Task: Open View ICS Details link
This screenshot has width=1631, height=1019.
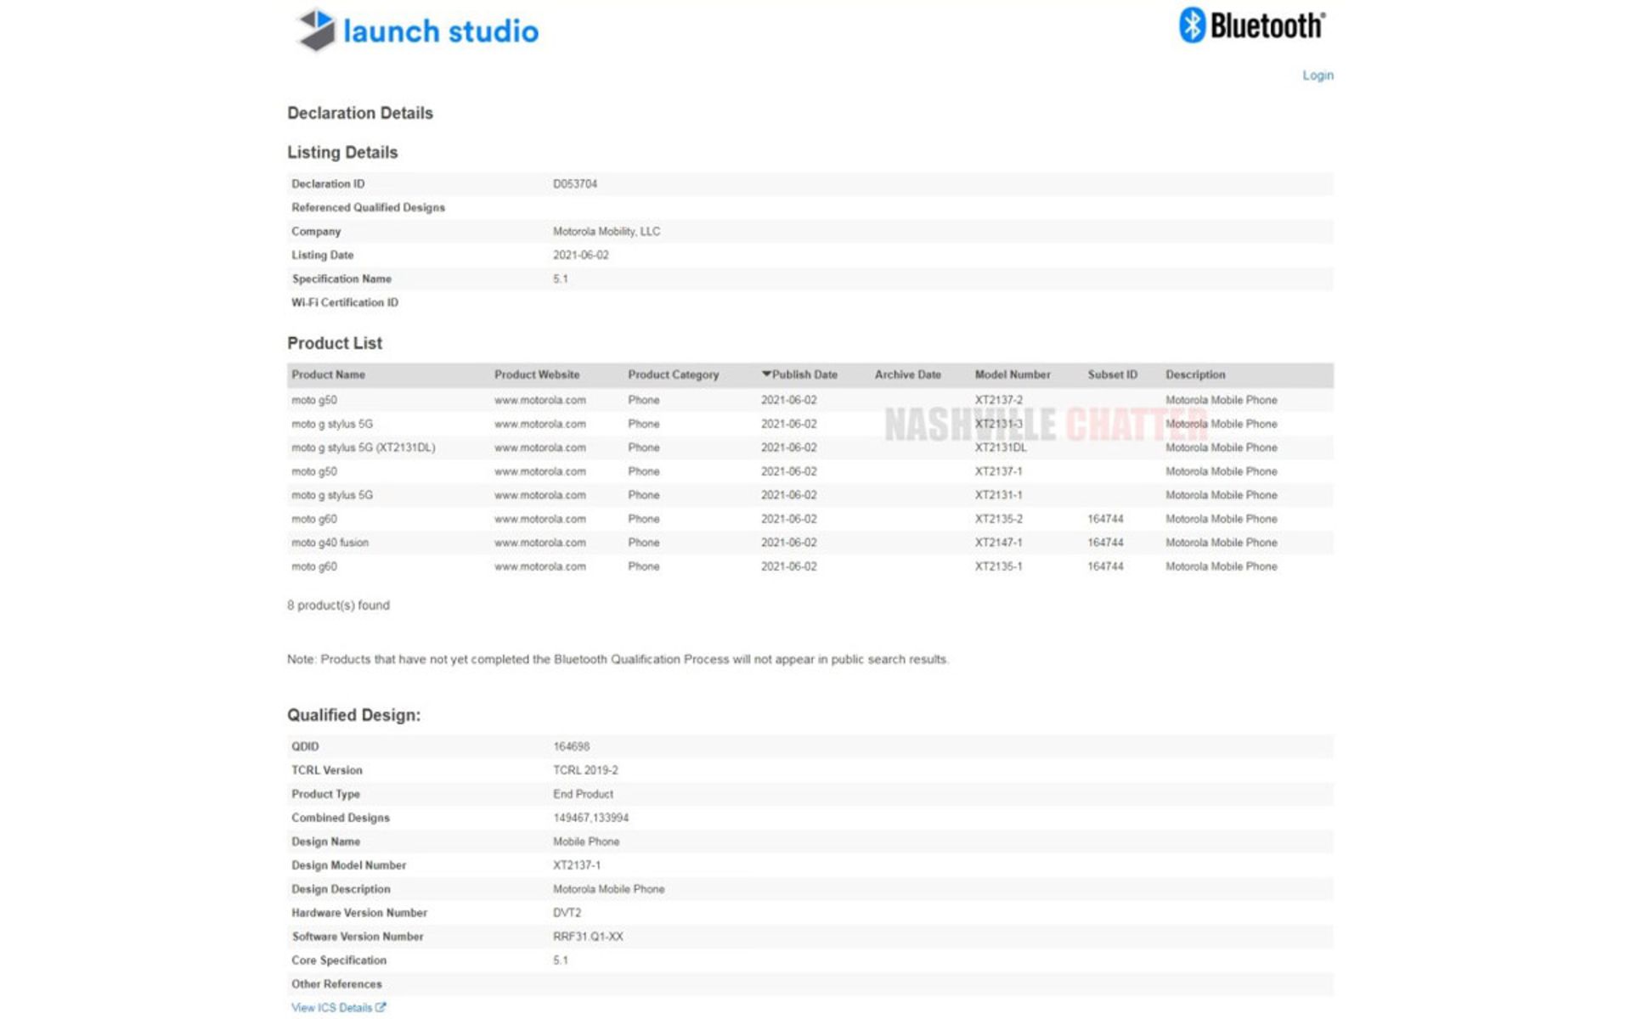Action: tap(331, 1007)
